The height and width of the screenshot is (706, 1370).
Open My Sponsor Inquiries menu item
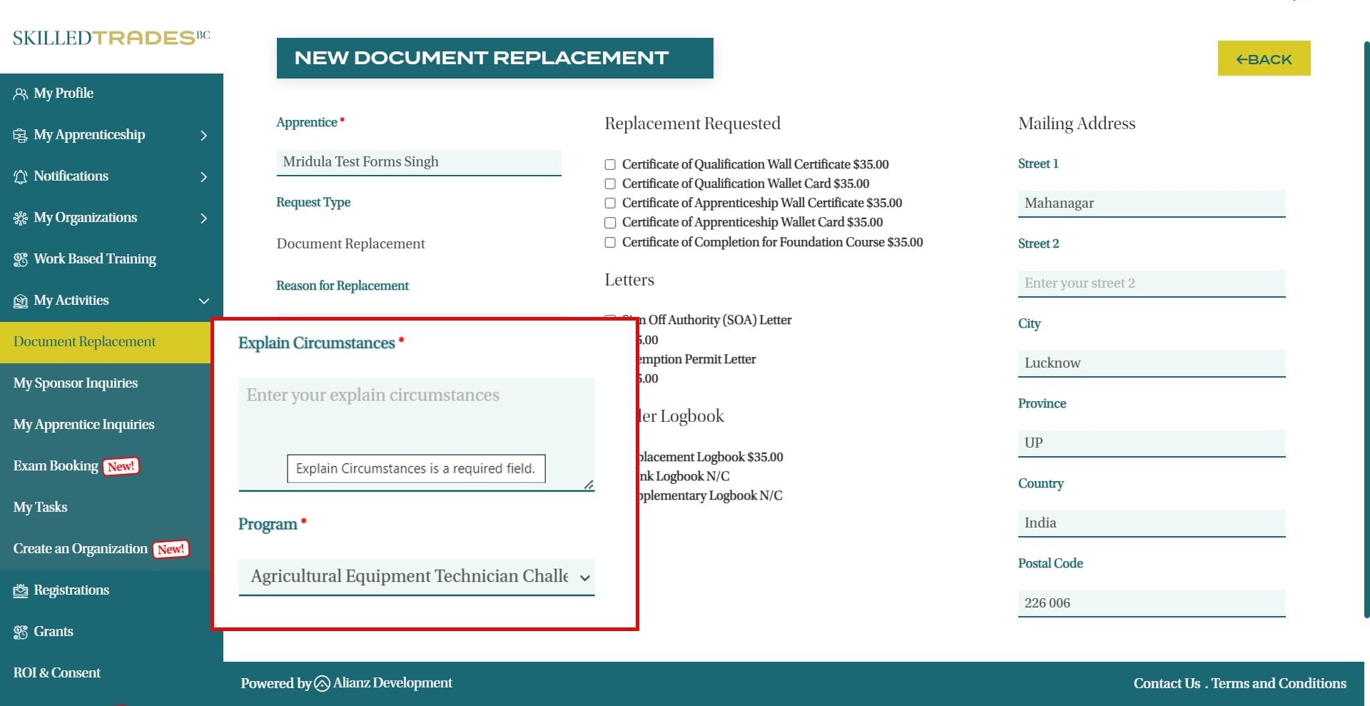[x=76, y=383]
